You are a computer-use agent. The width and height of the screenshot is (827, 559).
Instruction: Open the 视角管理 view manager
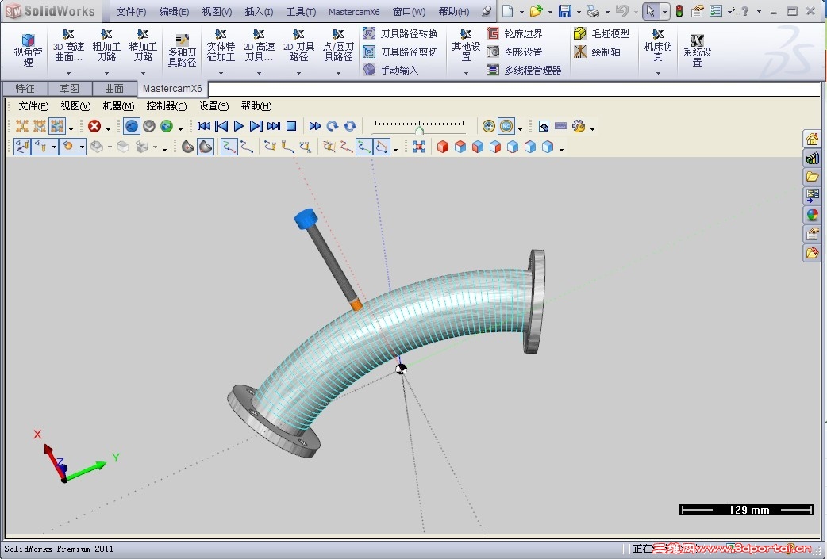(x=28, y=50)
